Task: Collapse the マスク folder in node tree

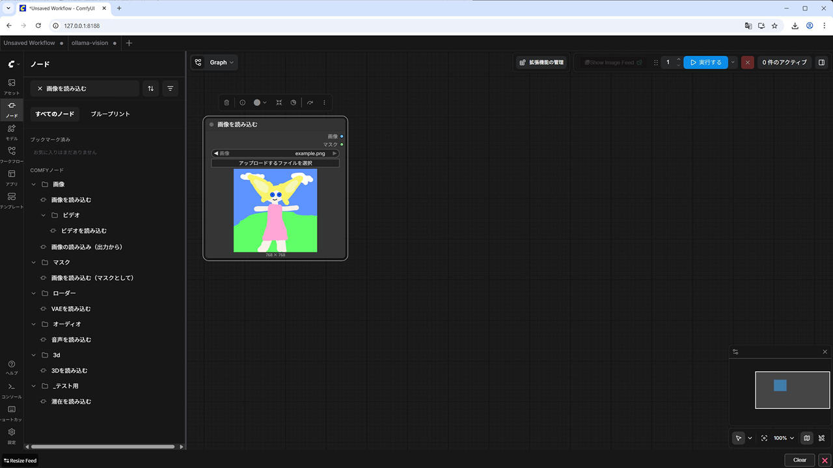Action: [x=34, y=263]
